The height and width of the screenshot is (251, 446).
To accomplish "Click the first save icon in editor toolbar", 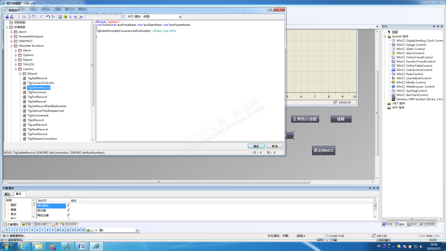I will click(x=7, y=17).
